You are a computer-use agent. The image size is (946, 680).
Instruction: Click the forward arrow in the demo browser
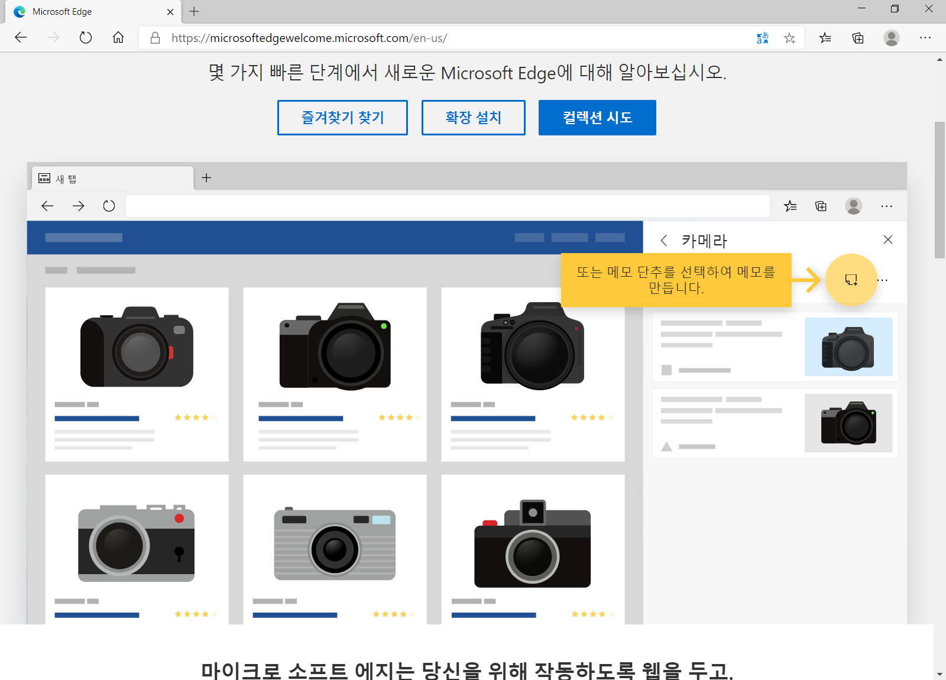(x=78, y=206)
